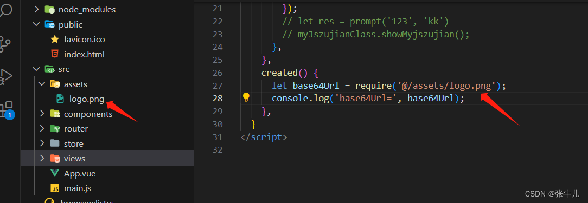
Task: Collapse the public folder chevron
Action: 36,24
